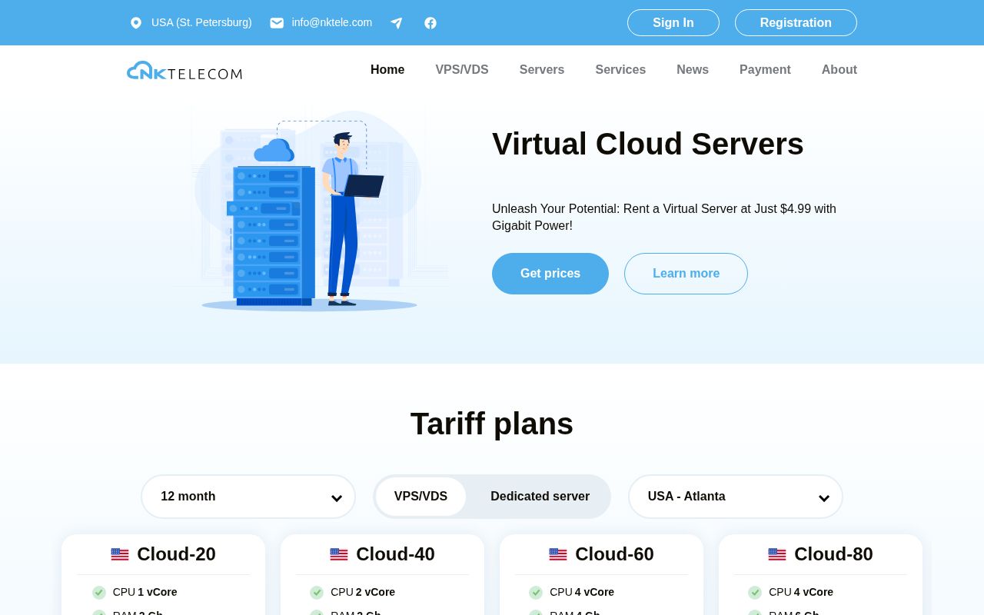Click the Cloud-80 plan title
984x615 pixels.
click(833, 554)
